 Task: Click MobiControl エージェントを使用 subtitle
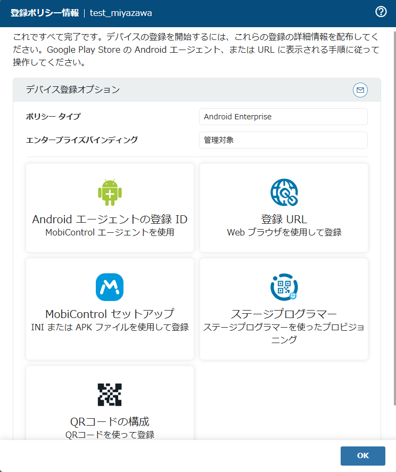[x=110, y=232]
